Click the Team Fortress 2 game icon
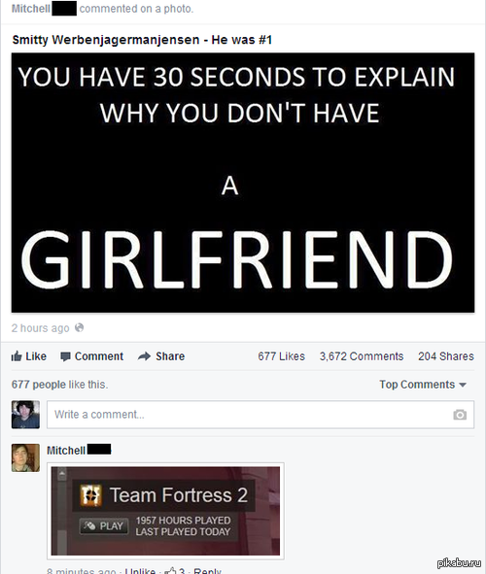Viewport: 486px width, 574px height. pos(90,495)
